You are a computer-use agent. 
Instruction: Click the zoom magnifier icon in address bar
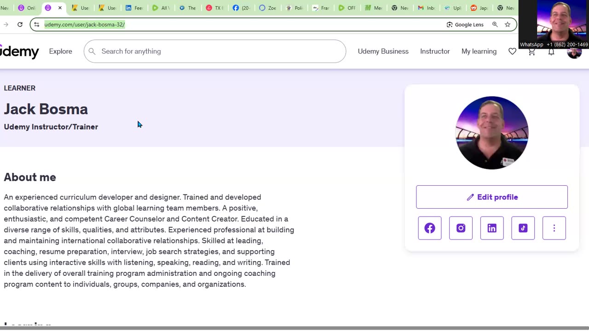tap(495, 24)
